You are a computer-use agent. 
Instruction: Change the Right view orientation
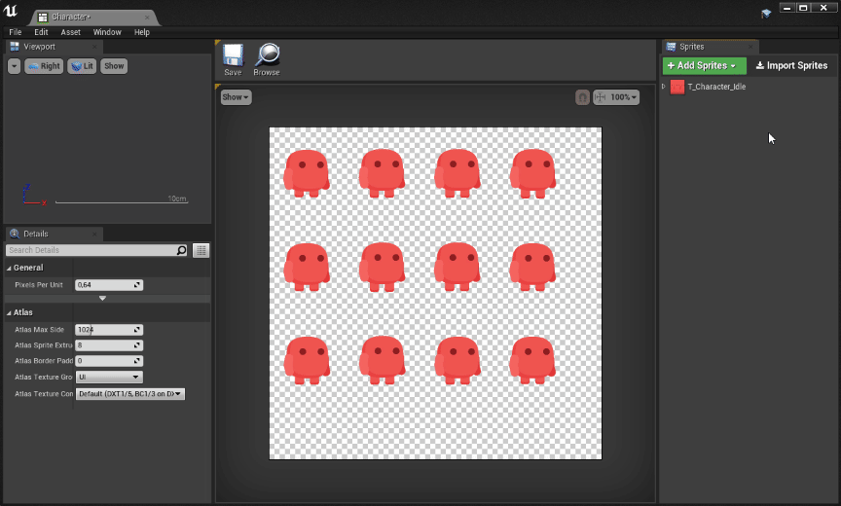[44, 66]
